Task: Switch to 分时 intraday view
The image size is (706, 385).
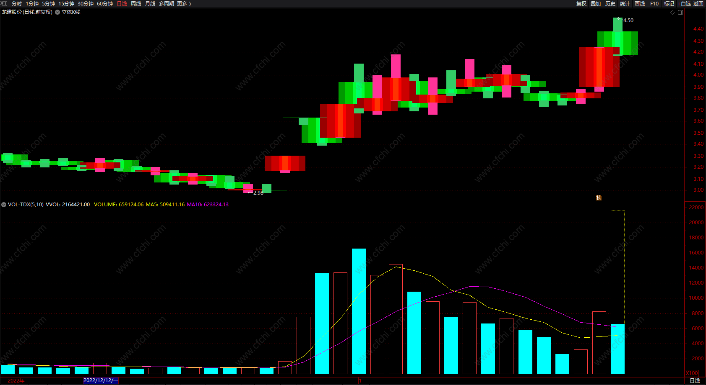Action: 17,4
